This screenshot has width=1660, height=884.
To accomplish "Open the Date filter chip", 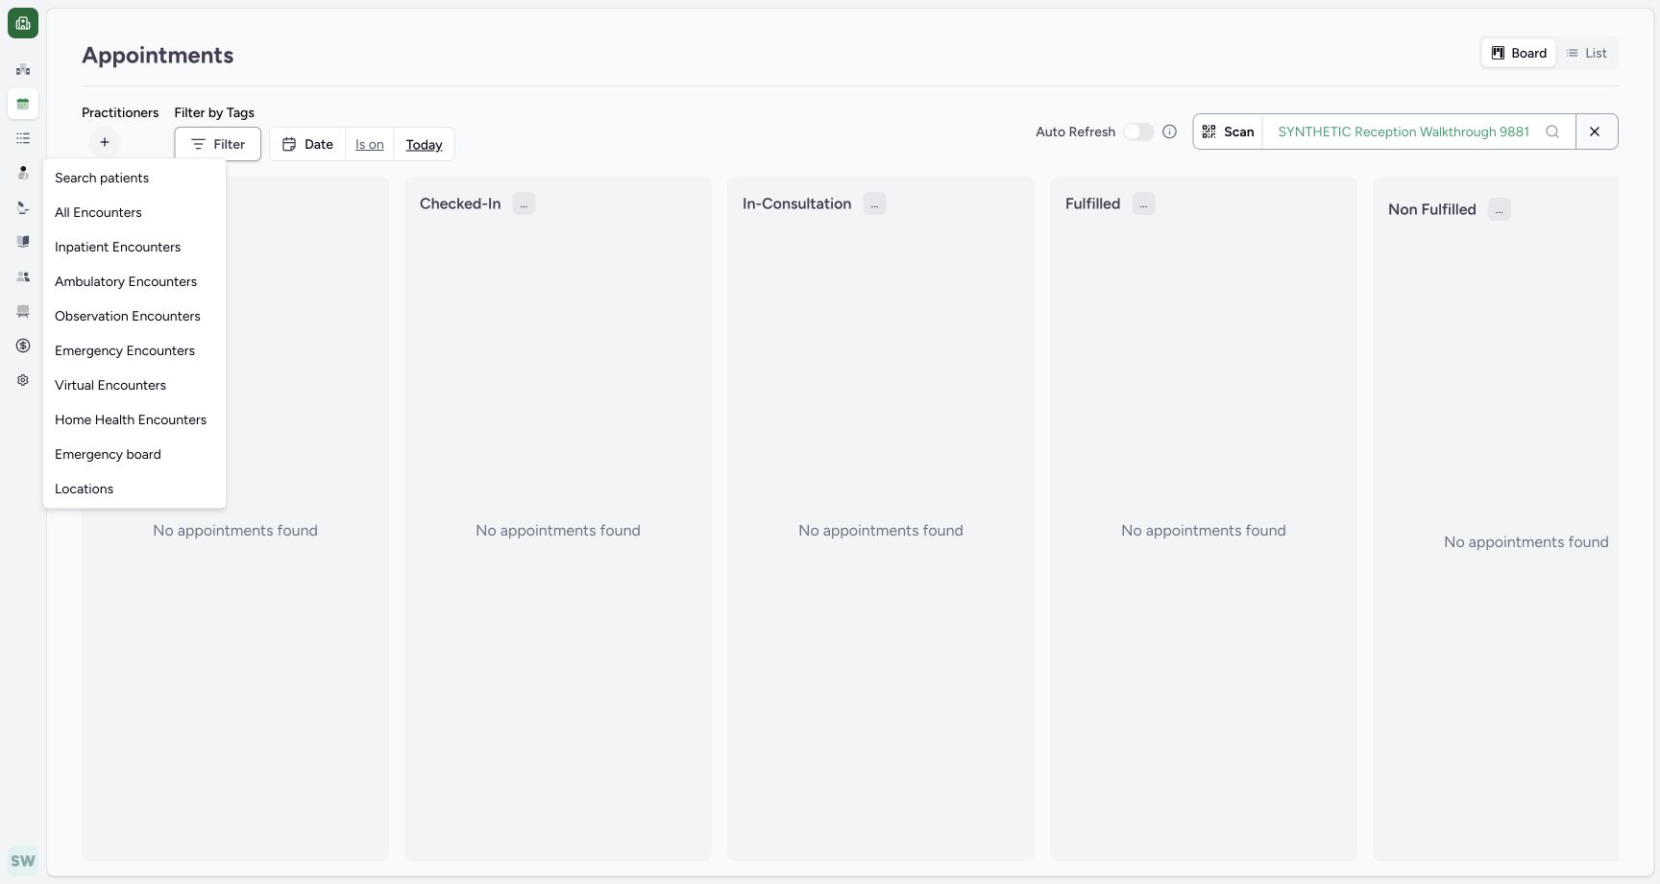I will tap(307, 144).
